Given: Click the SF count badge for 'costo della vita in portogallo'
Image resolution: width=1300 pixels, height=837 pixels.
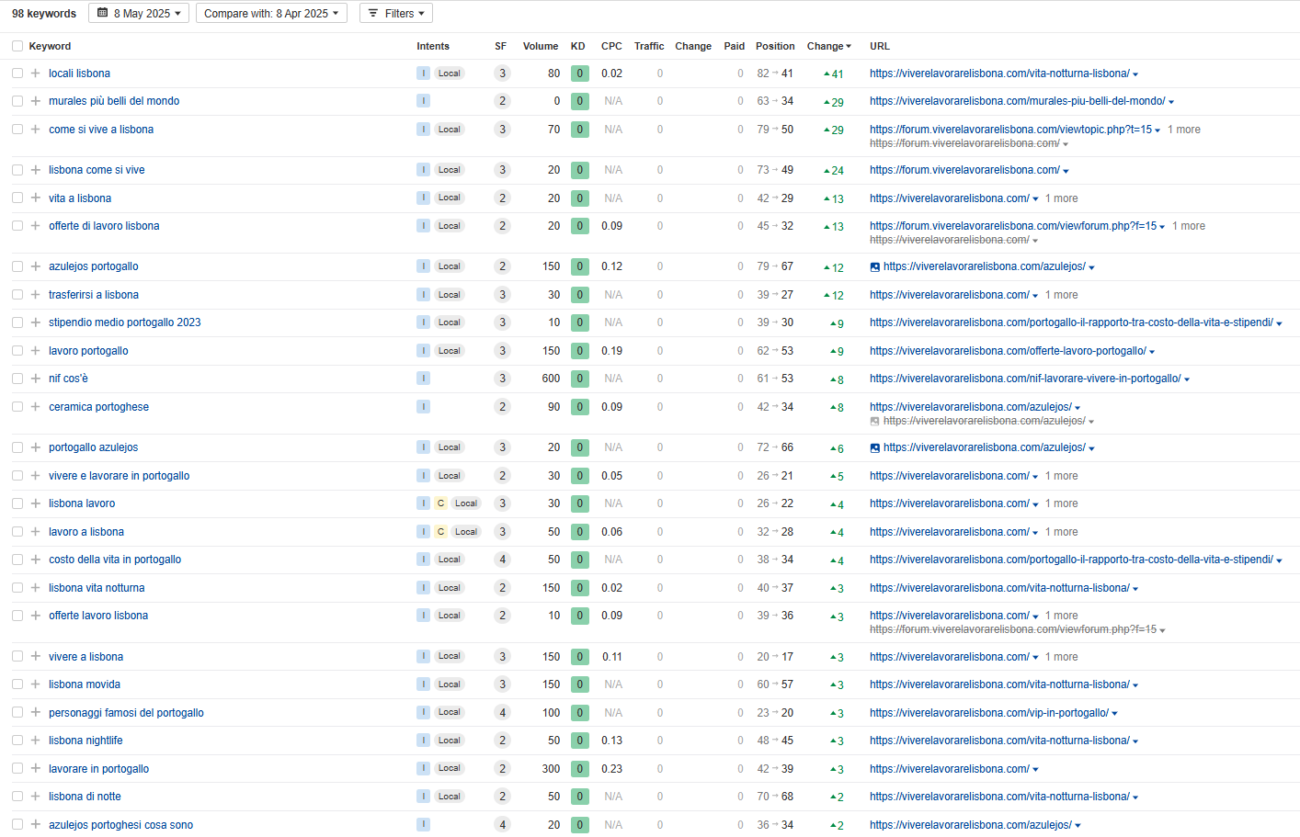Looking at the screenshot, I should (502, 560).
